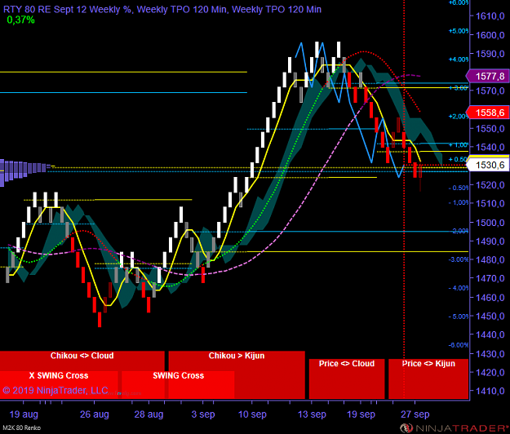Viewport: 510px width, 434px height.
Task: Click the 1558,6 red price marker
Action: (x=487, y=113)
